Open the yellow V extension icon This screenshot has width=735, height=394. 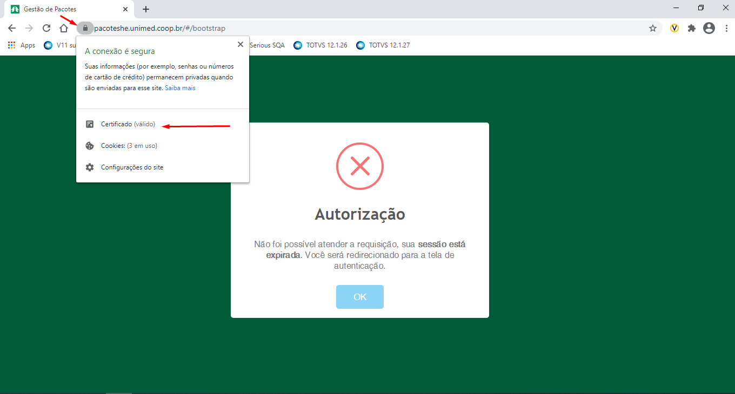[x=674, y=28]
